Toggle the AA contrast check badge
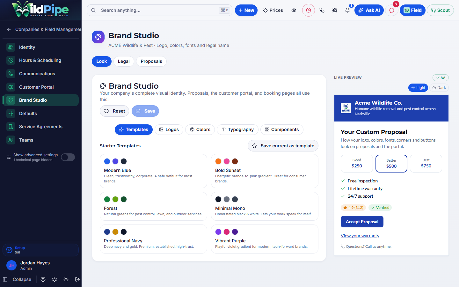This screenshot has width=459, height=287. pyautogui.click(x=441, y=77)
